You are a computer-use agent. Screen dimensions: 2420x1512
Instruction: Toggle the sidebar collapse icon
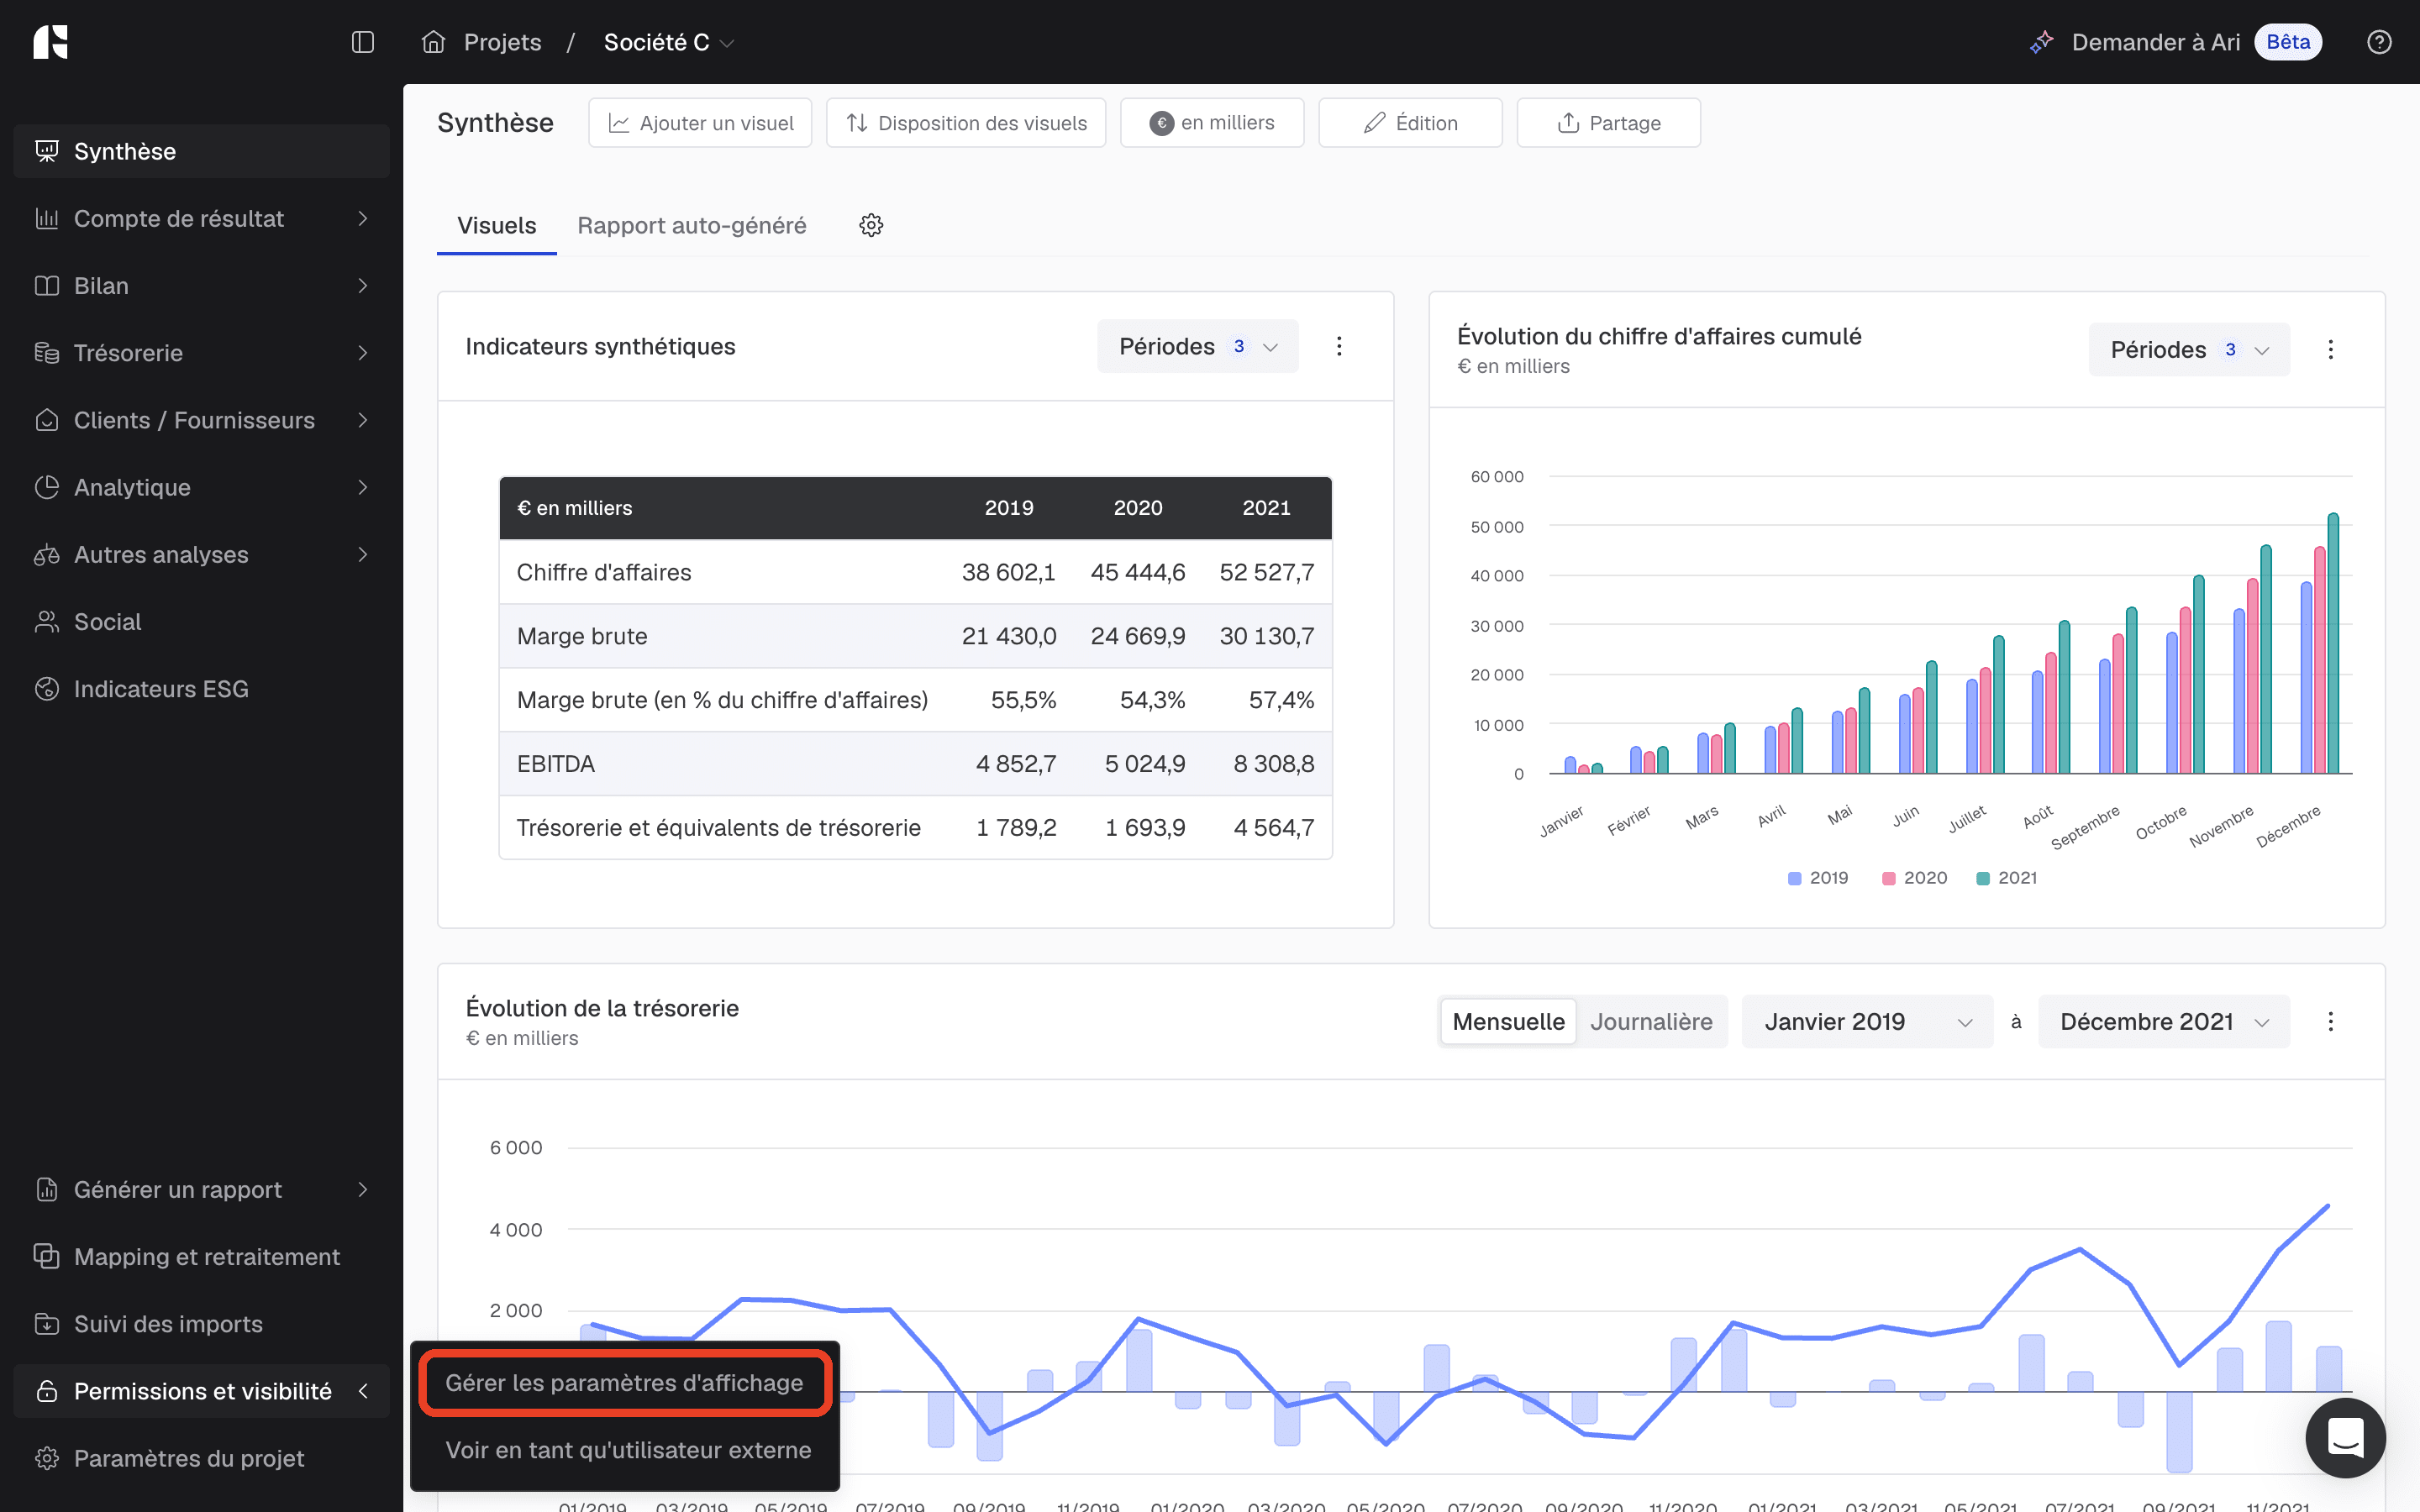pos(363,42)
